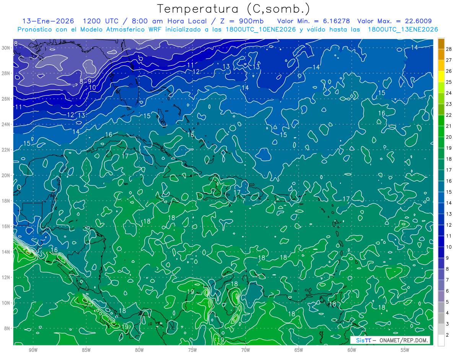Click the contour label 9 on the map
The image size is (459, 355).
[x=89, y=82]
